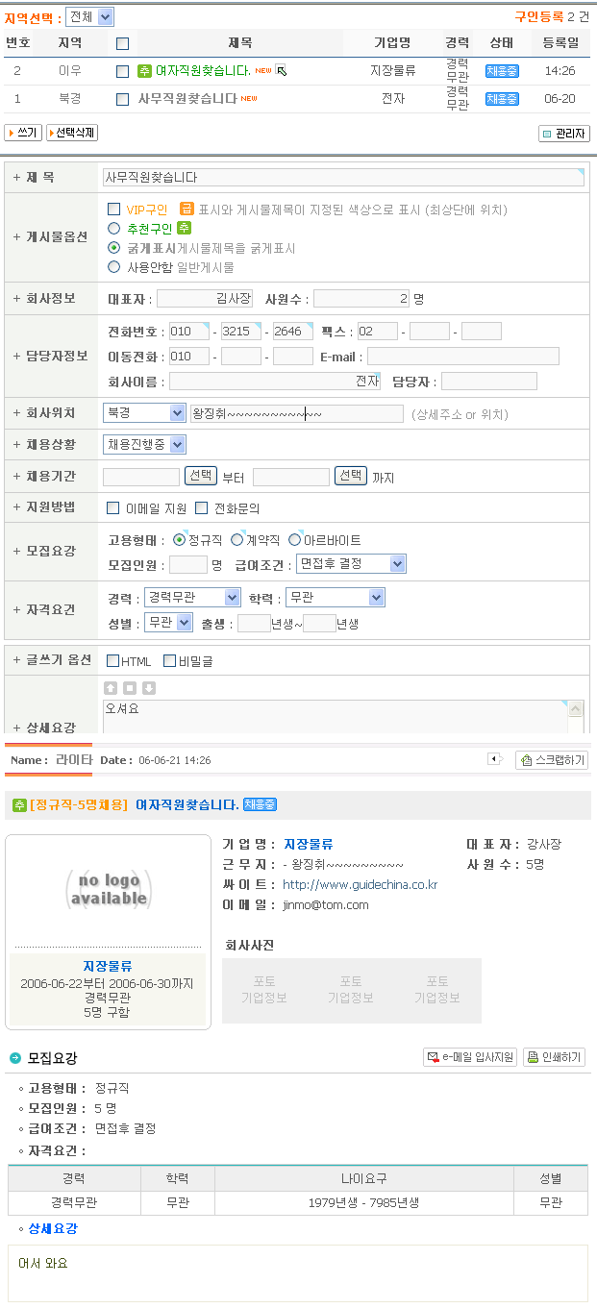Open the guidechina.co.kr site link
597x1308 pixels.
(360, 884)
